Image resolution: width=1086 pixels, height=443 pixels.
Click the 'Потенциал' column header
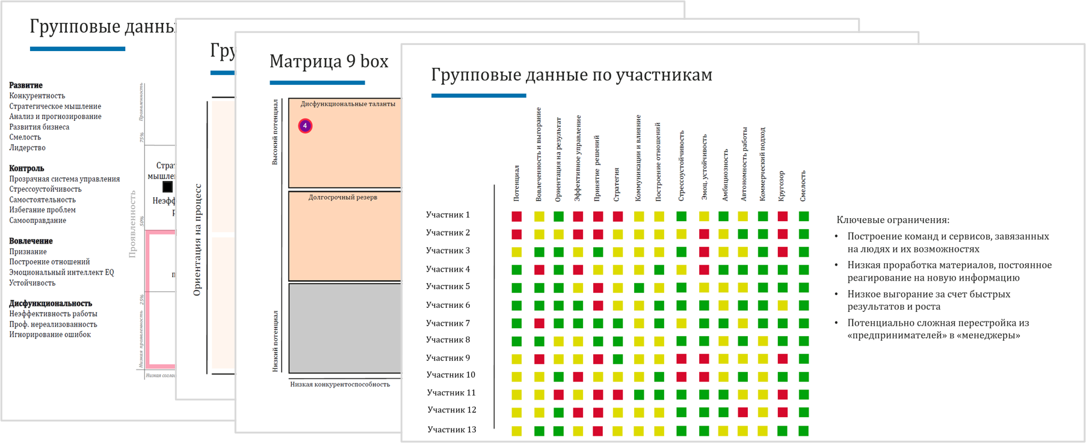516,183
